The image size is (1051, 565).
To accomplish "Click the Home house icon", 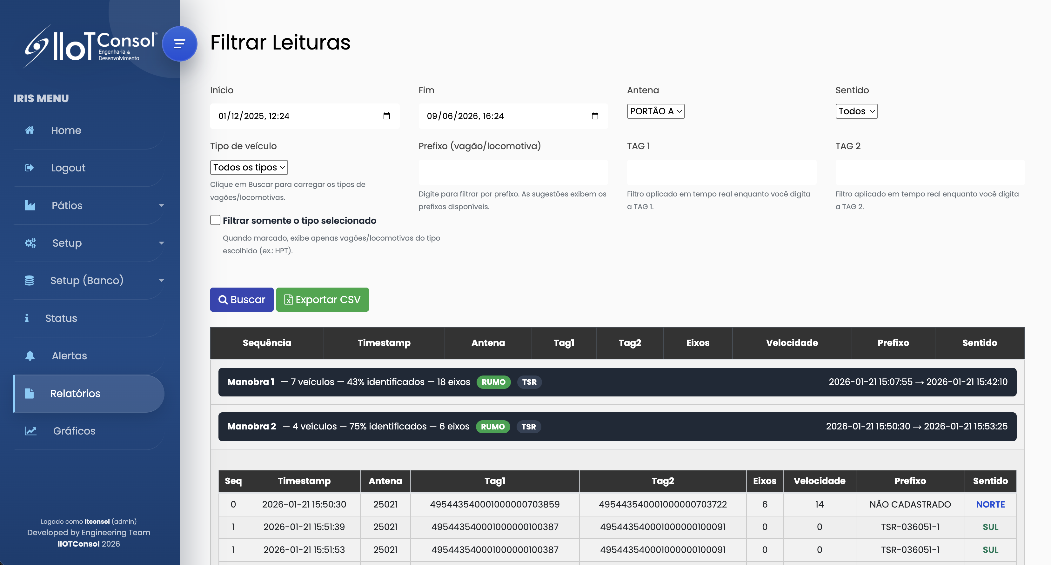I will coord(30,130).
